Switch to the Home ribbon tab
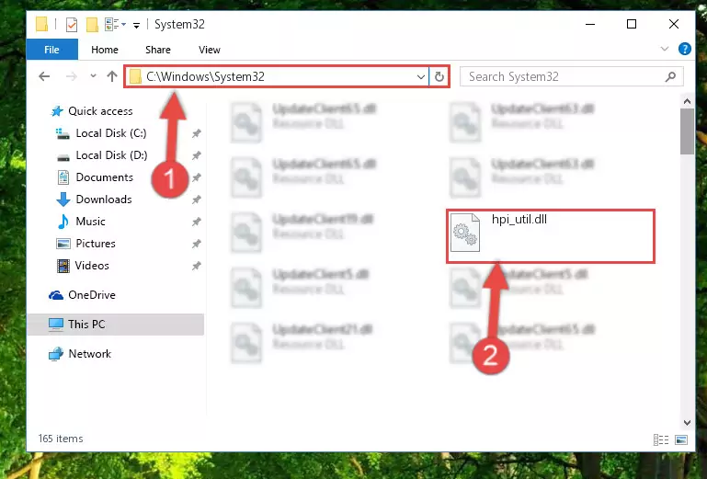This screenshot has height=479, width=707. click(x=105, y=50)
